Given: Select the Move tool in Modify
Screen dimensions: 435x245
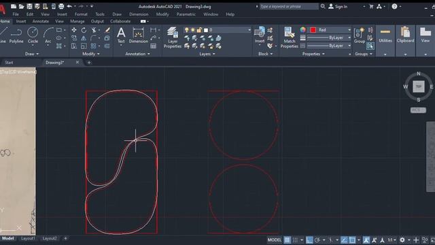Looking at the screenshot, I should [x=74, y=30].
